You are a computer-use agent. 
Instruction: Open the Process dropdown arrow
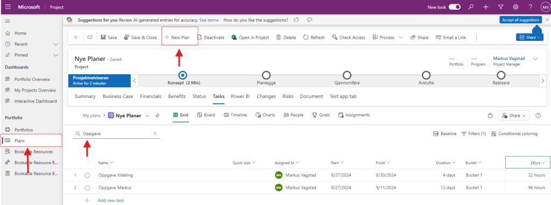point(400,37)
